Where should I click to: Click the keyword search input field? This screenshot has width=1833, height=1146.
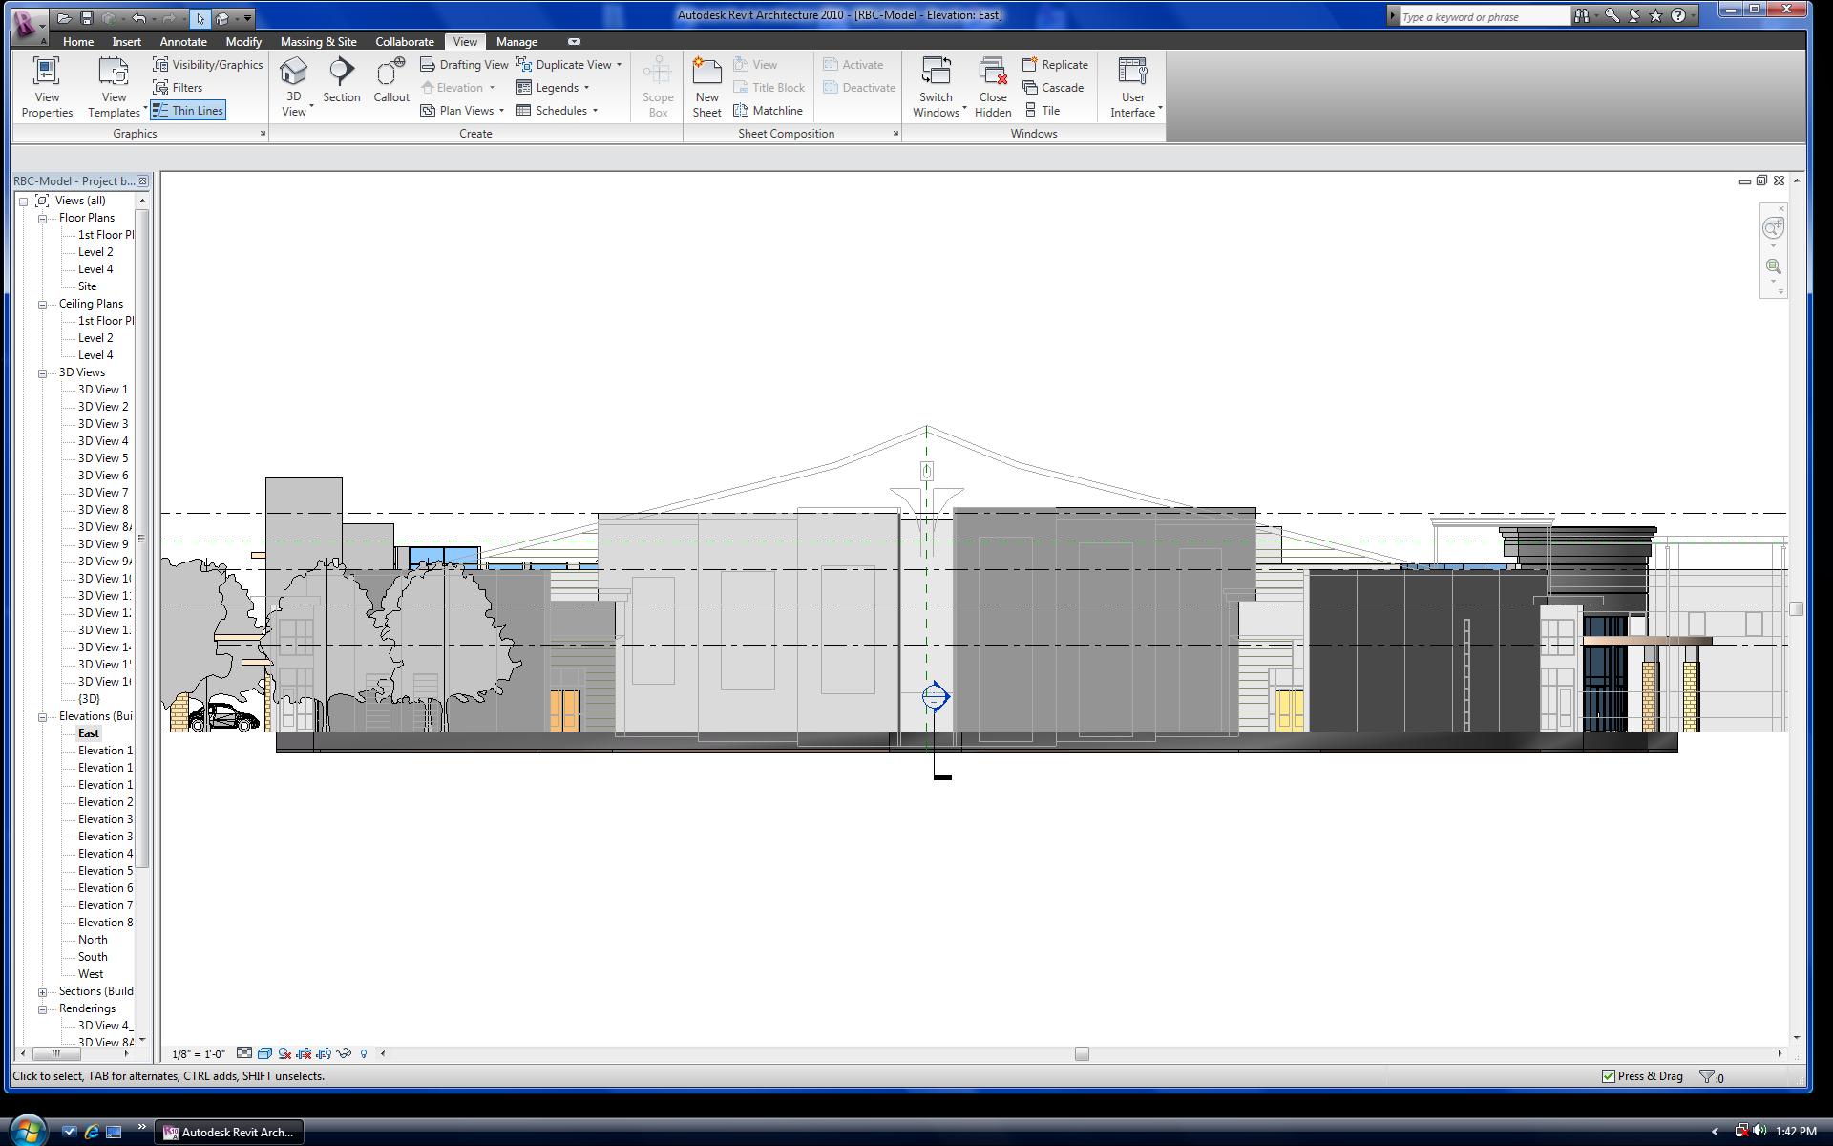click(1483, 16)
